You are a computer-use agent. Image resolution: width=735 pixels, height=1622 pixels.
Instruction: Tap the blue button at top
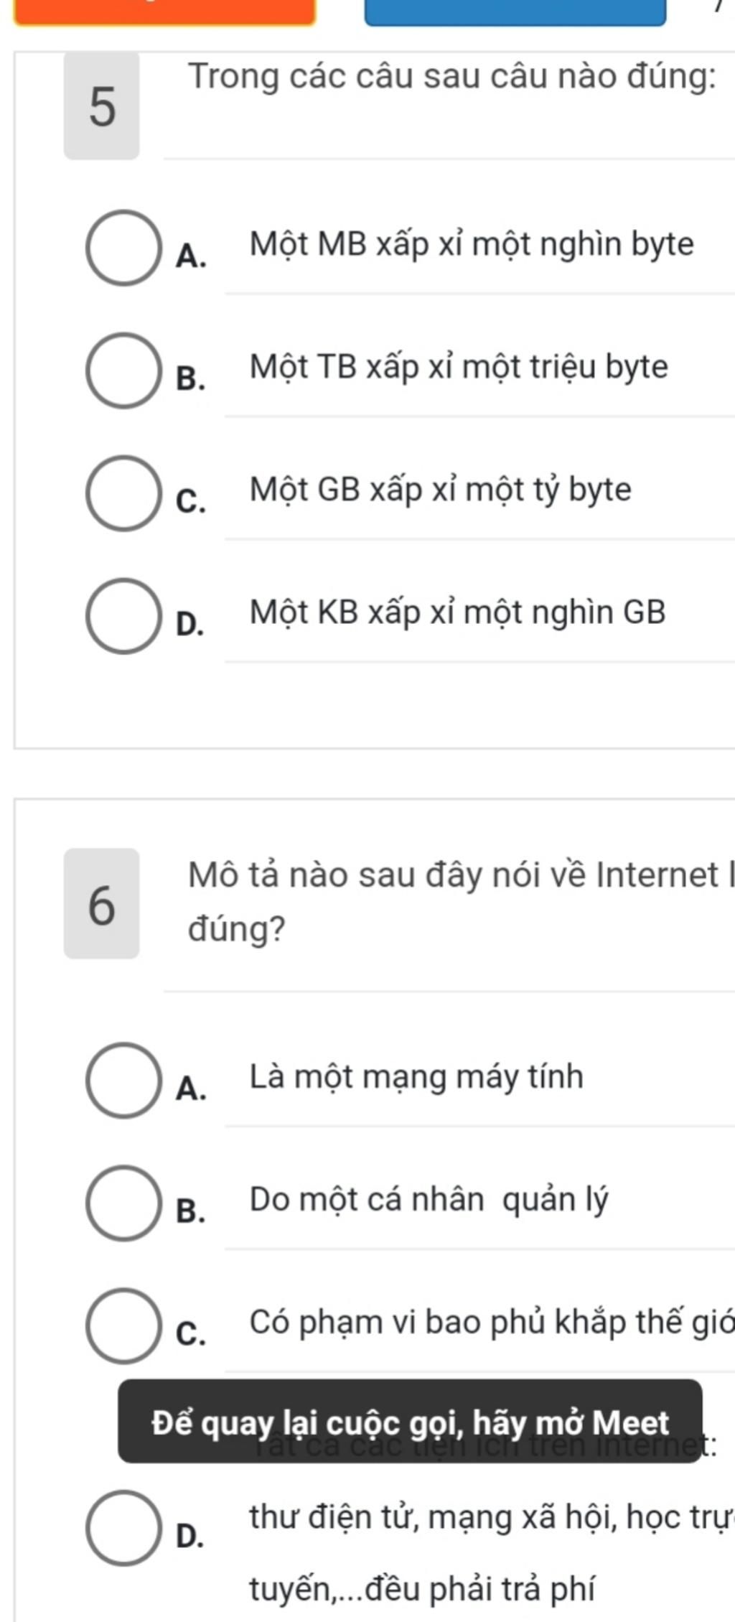tap(515, 12)
